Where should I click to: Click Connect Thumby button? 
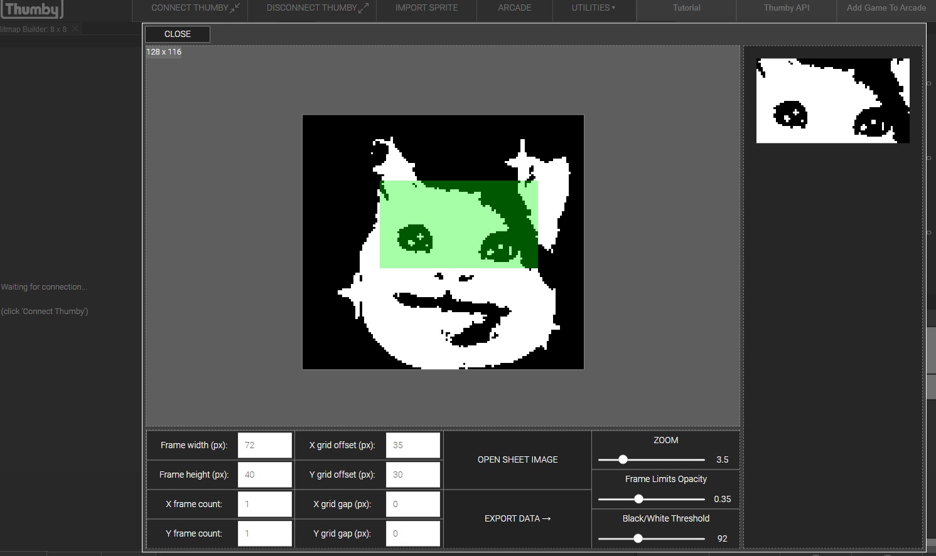tap(195, 8)
